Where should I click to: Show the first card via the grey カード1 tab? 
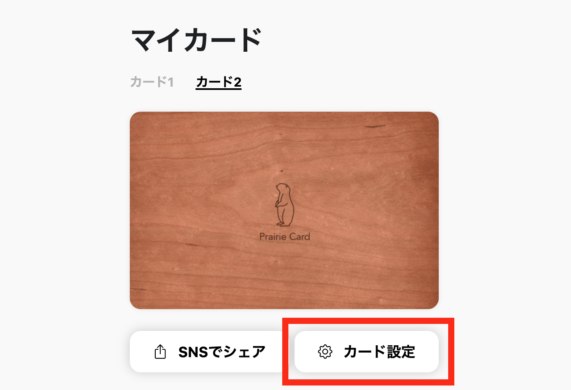pos(152,82)
